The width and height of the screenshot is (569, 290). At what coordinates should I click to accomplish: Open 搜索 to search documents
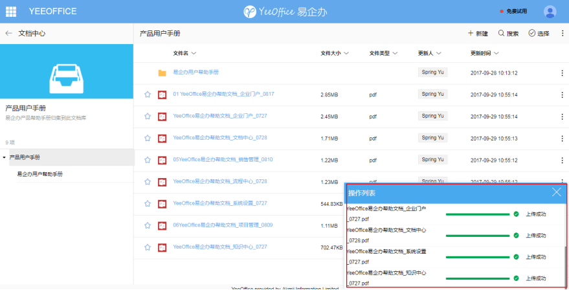coord(508,34)
